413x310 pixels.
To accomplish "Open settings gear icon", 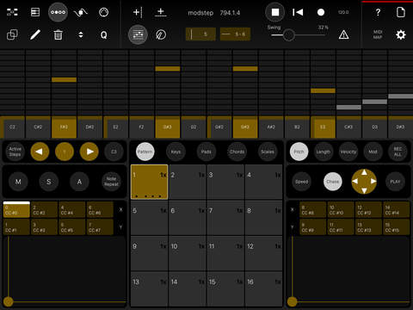I will (x=401, y=34).
